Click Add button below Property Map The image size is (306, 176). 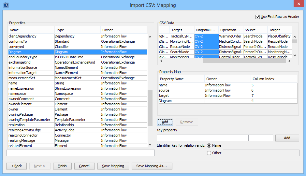click(x=165, y=122)
